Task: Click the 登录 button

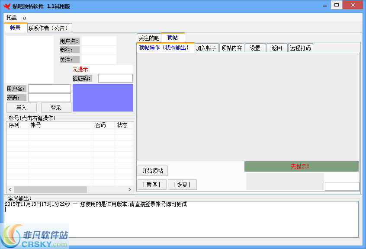Action: (x=56, y=108)
